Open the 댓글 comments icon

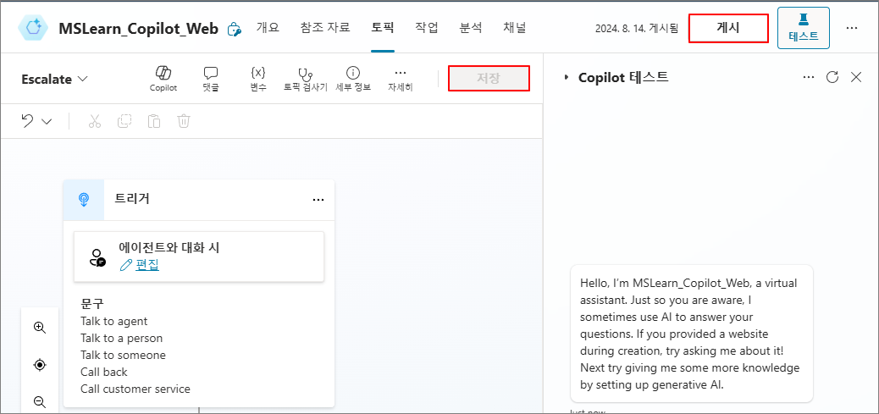[x=211, y=79]
